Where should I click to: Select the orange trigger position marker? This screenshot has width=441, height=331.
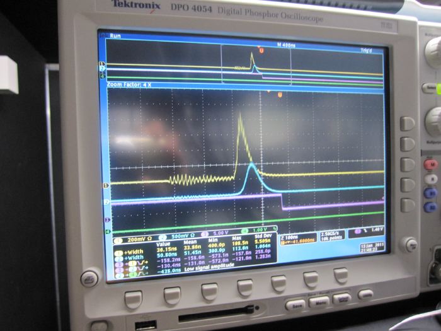click(280, 95)
